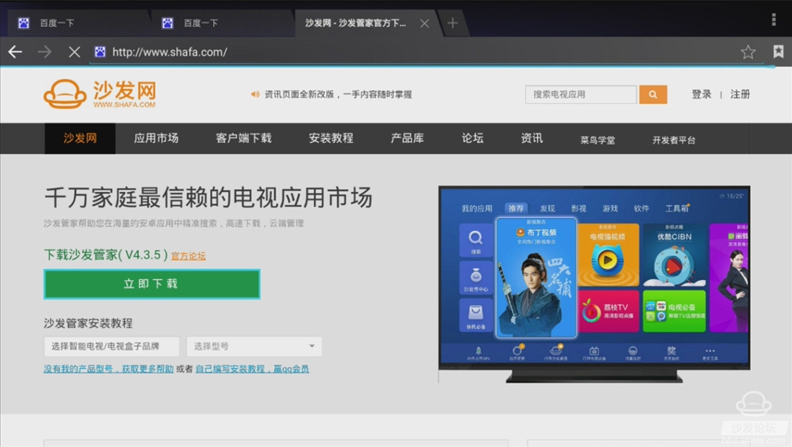Open the 登录 login link
The image size is (792, 447).
(x=701, y=94)
